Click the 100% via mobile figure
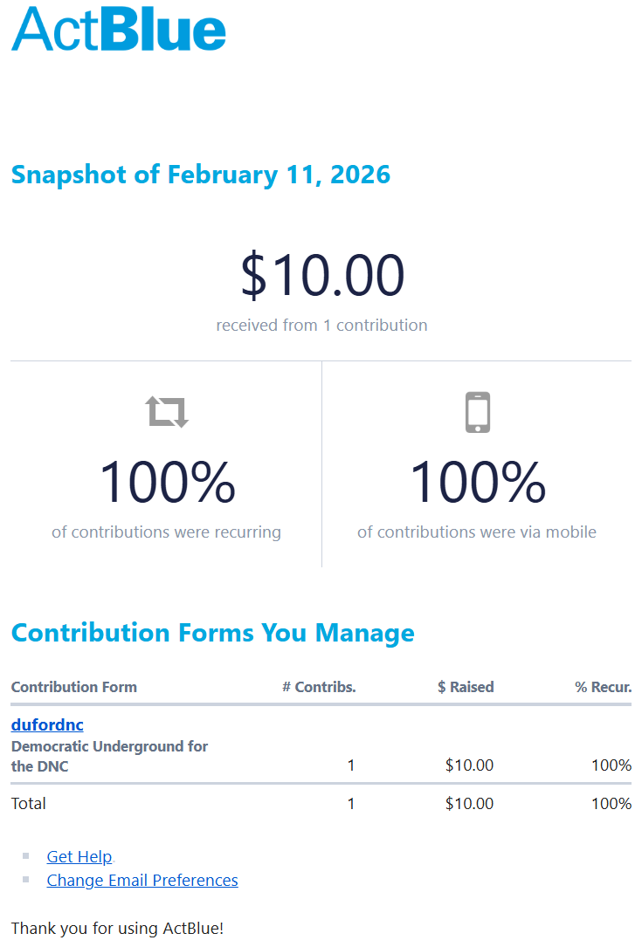 (477, 483)
